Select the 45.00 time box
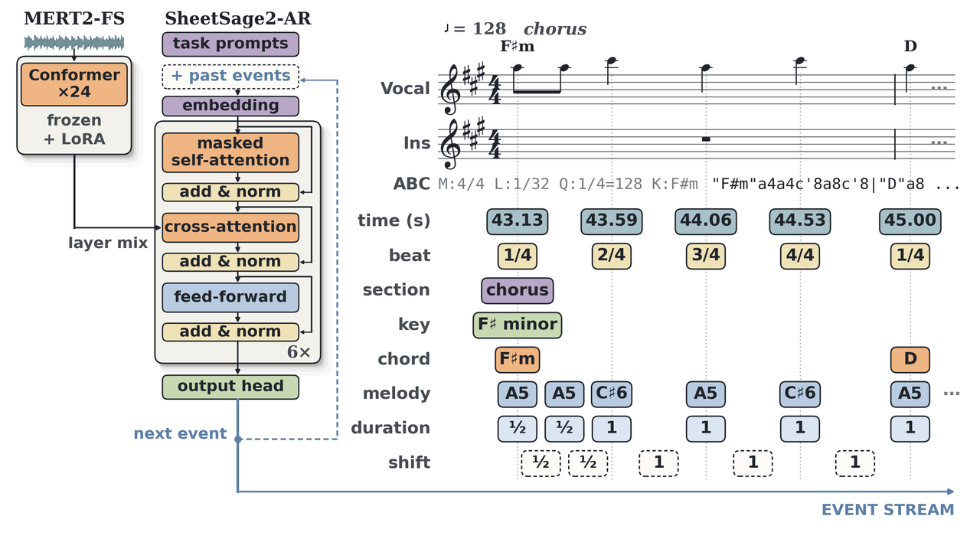Screen dimensions: 980x539 coord(910,221)
